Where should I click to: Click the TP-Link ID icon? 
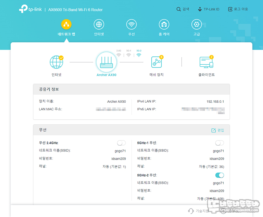tap(200, 9)
